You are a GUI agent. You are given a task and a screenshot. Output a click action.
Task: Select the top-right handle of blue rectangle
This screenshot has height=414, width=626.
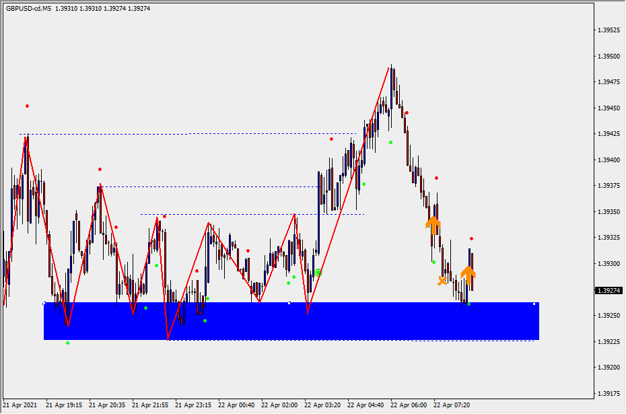point(534,304)
